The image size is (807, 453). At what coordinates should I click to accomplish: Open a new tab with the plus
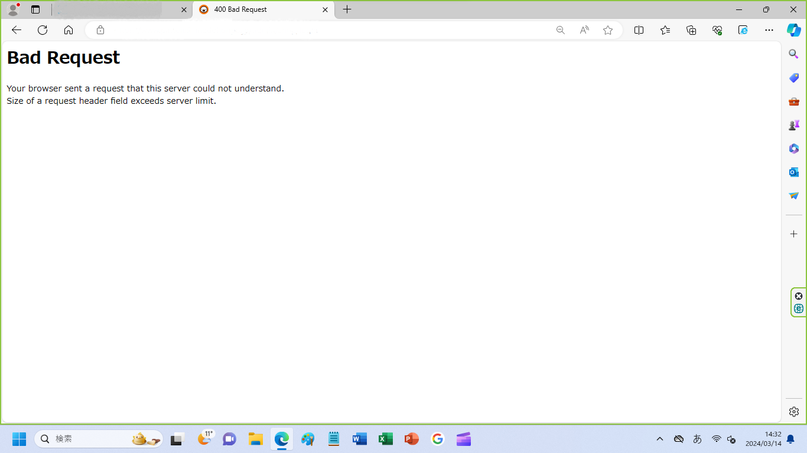[x=347, y=9]
